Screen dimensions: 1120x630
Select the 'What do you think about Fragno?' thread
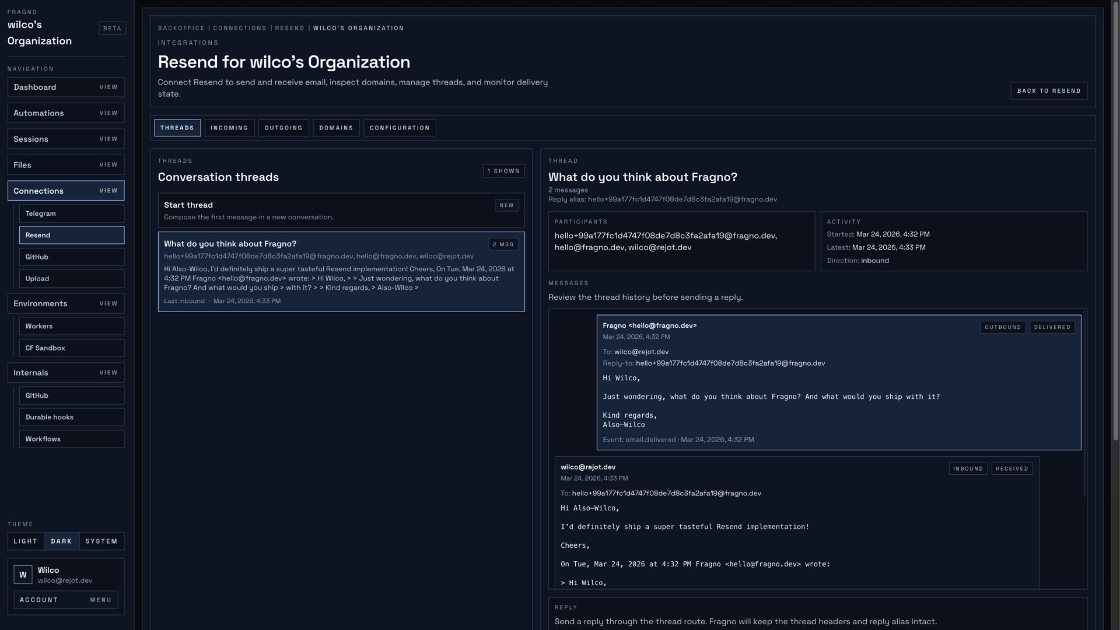(x=341, y=271)
